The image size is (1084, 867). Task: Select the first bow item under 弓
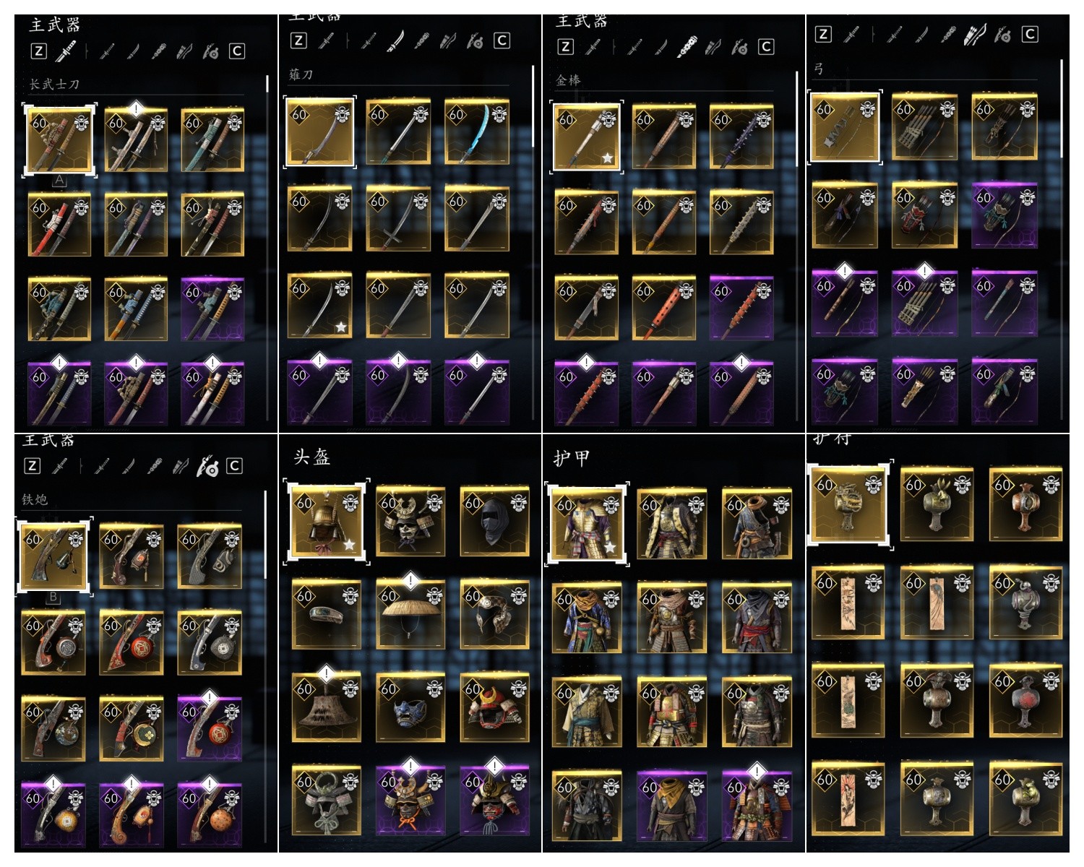tap(845, 128)
